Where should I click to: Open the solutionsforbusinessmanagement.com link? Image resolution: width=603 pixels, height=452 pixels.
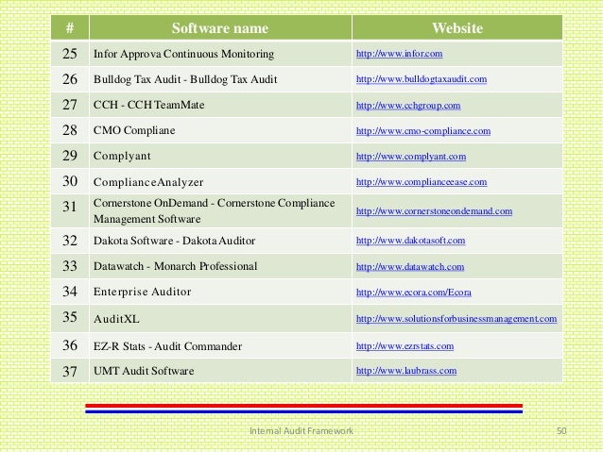(457, 319)
